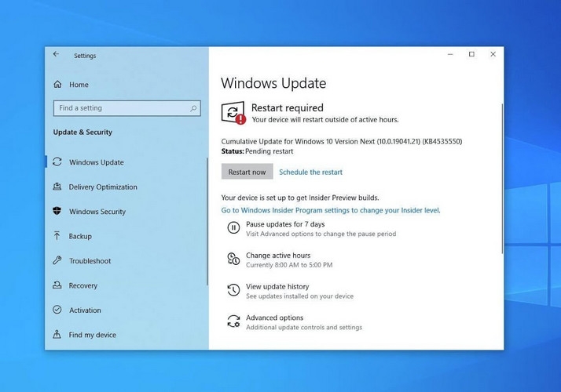Click the Find a setting search field
Viewport: 561px width, 392px height.
[126, 108]
